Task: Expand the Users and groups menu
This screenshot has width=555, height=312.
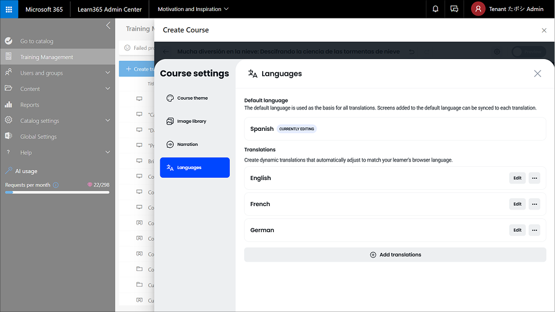Action: coord(108,73)
